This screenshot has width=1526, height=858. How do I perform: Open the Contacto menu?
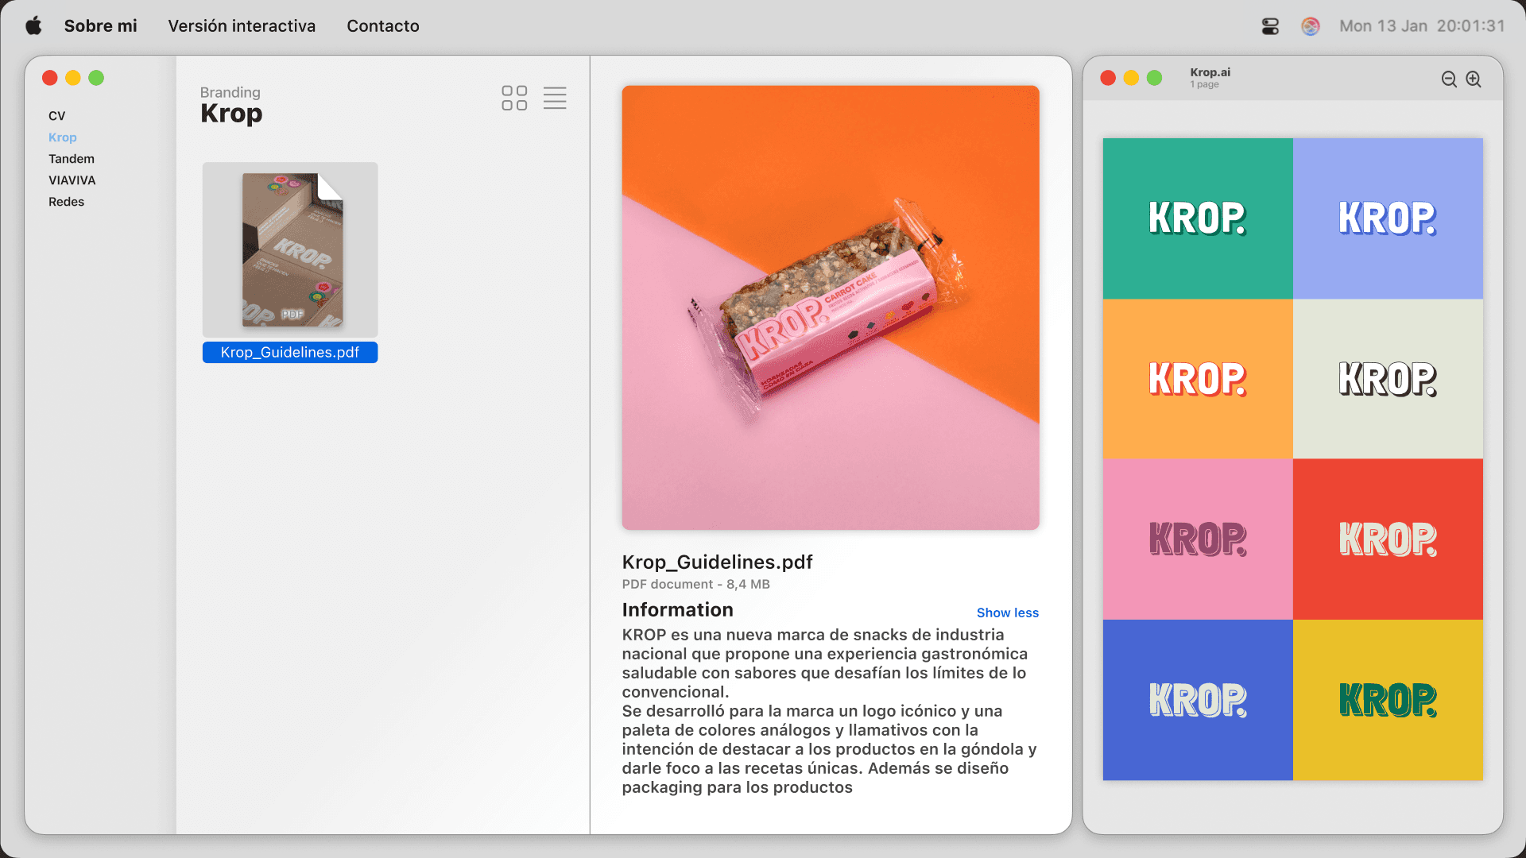tap(383, 26)
